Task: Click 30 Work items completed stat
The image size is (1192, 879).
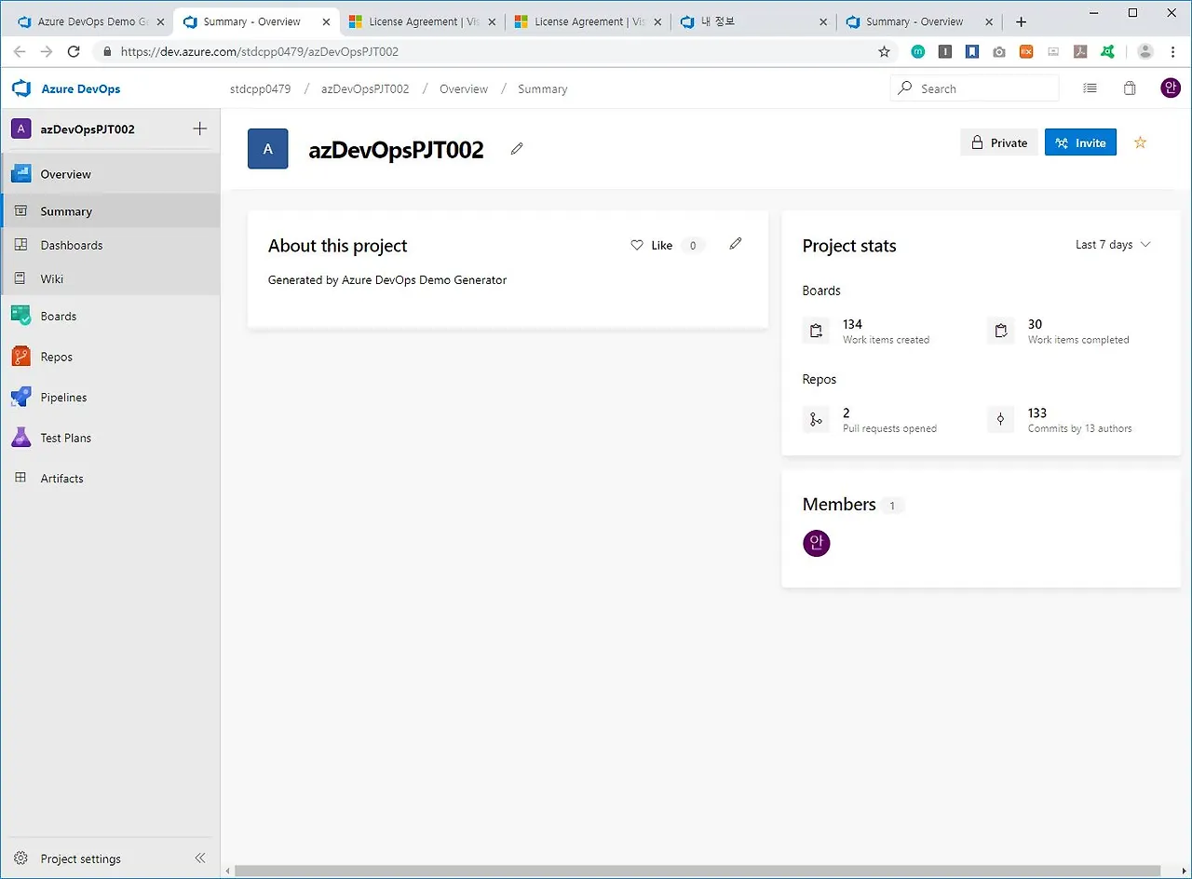Action: [x=1059, y=331]
